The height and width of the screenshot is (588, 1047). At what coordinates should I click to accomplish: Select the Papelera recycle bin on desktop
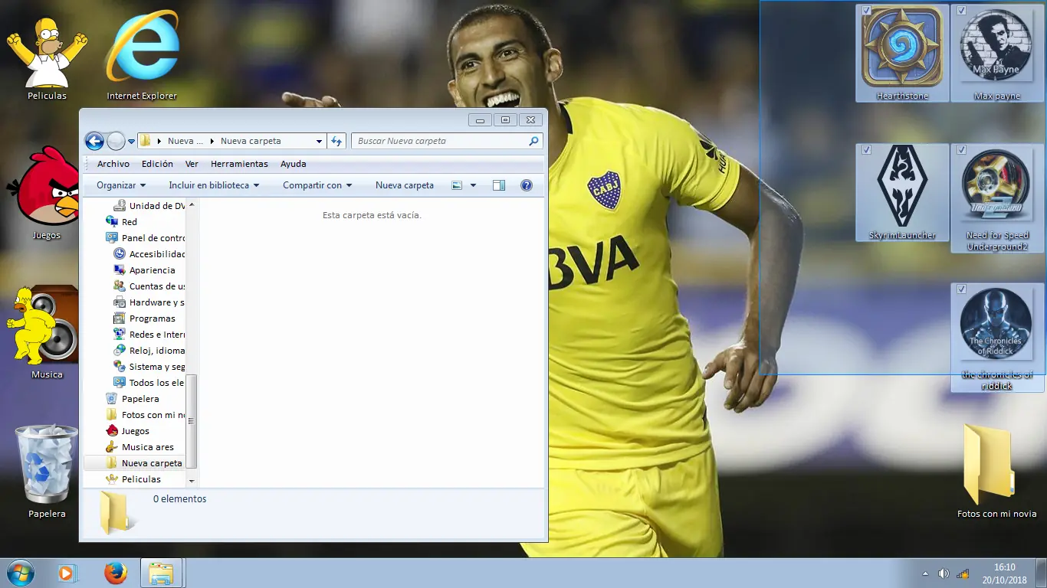(x=47, y=472)
